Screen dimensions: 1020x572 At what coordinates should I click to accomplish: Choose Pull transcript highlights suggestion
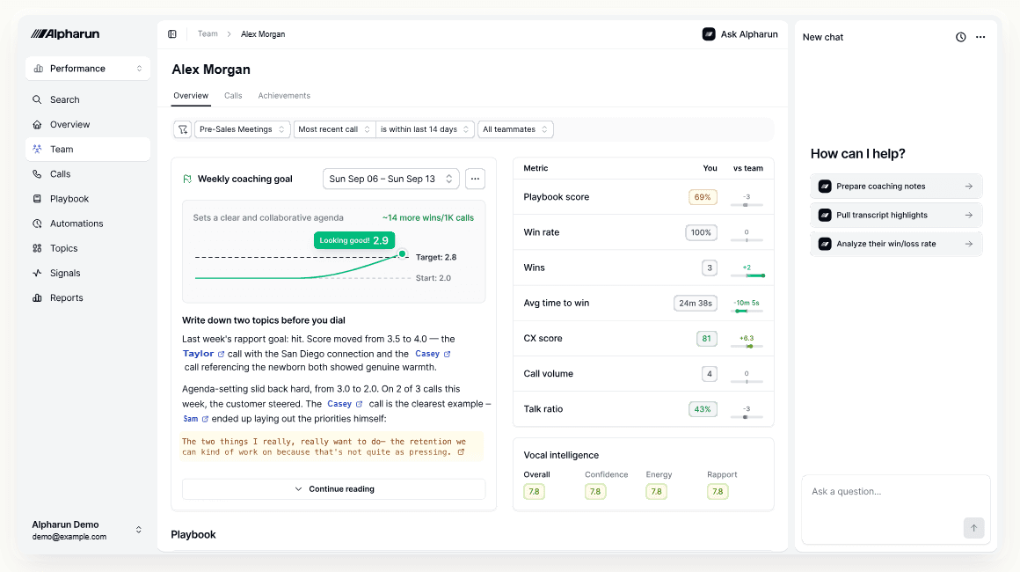point(896,215)
